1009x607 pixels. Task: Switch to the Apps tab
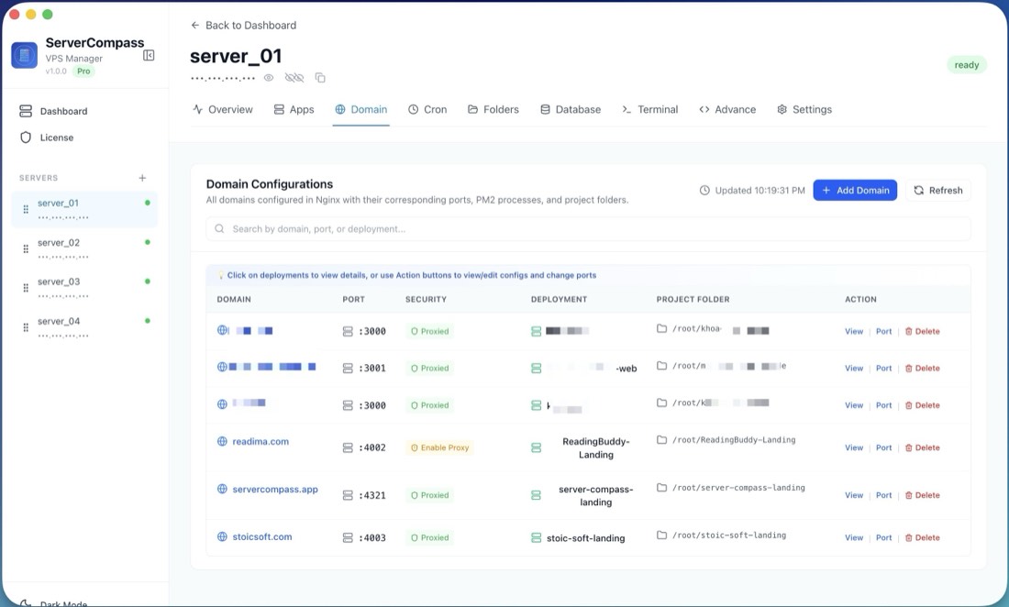294,109
